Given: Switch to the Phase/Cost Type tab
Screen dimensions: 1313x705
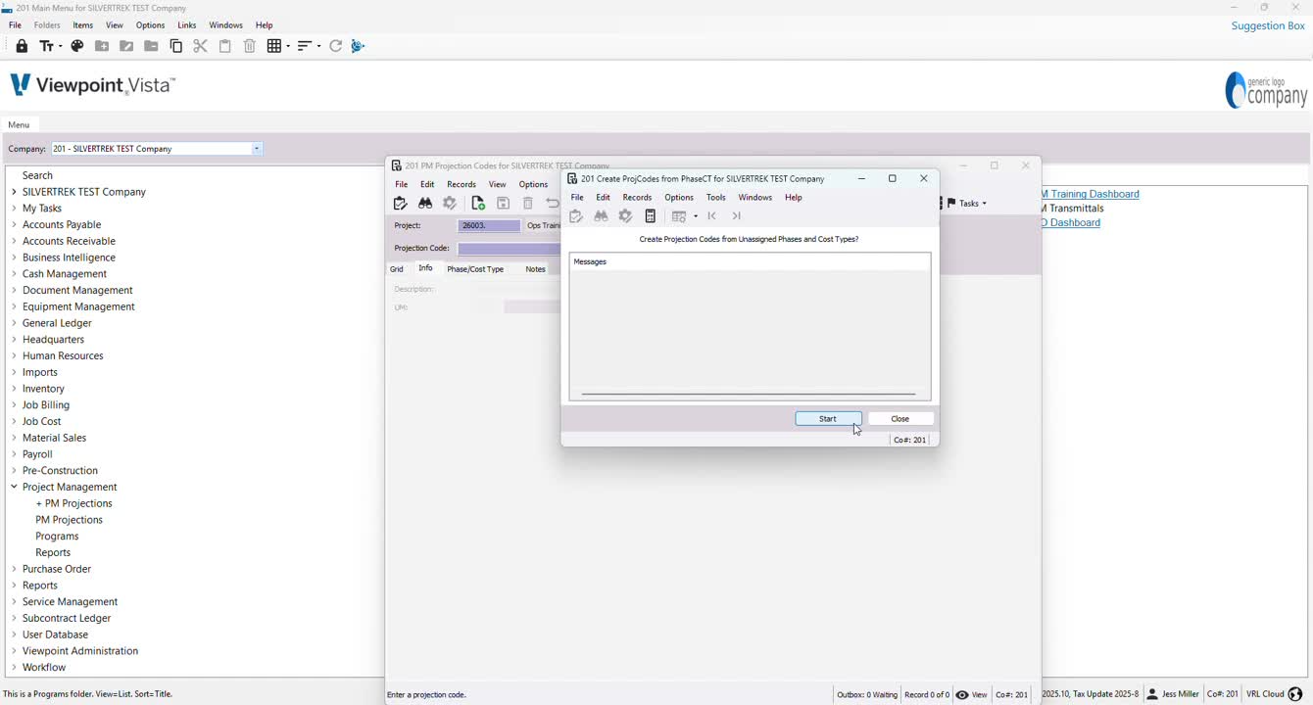Looking at the screenshot, I should tap(475, 269).
